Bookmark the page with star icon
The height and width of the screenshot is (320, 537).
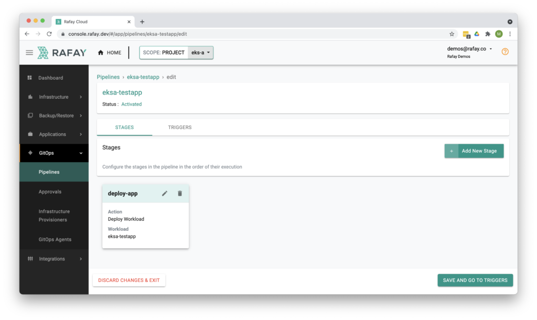(x=452, y=34)
